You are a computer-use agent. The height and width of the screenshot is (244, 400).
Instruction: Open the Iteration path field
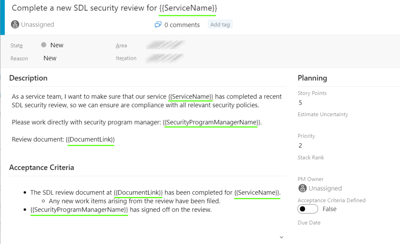(x=164, y=58)
